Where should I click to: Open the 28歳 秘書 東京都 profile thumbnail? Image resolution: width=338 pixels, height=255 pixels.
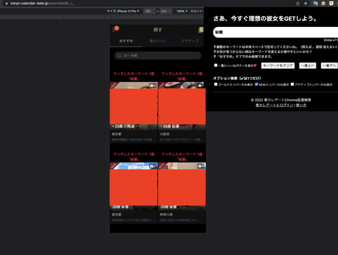coord(134,186)
